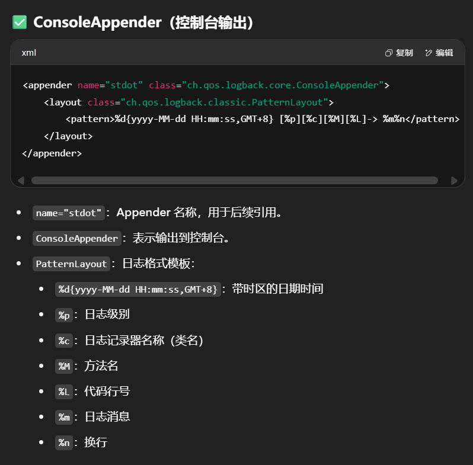This screenshot has height=465, width=473.
Task: Click the xml language label
Action: (x=29, y=53)
